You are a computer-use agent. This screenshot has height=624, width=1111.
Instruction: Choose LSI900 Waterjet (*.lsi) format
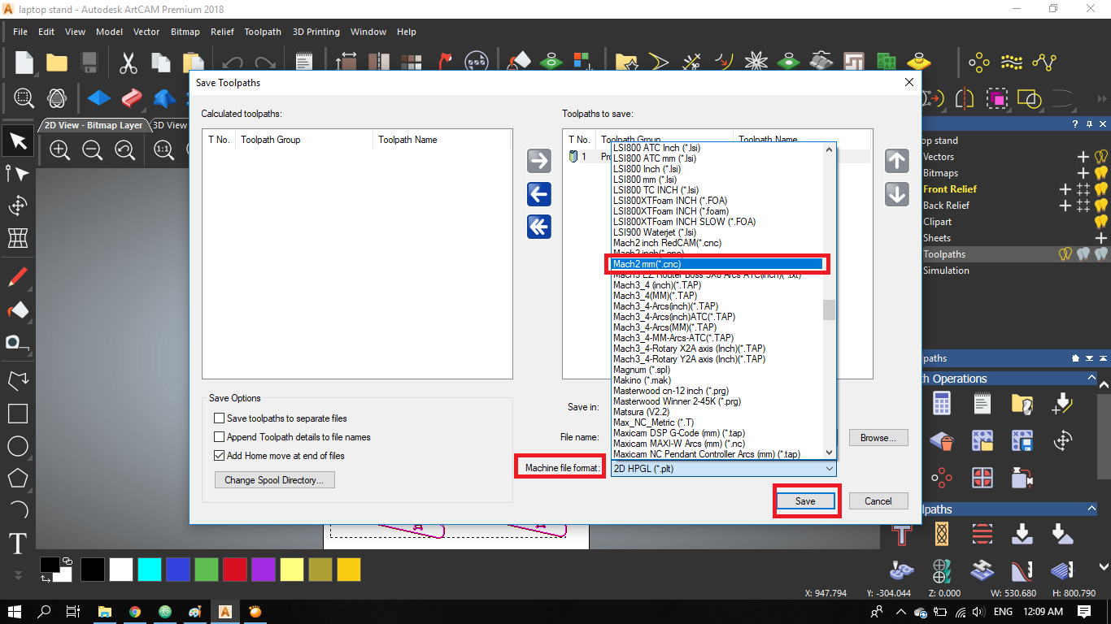(717, 232)
